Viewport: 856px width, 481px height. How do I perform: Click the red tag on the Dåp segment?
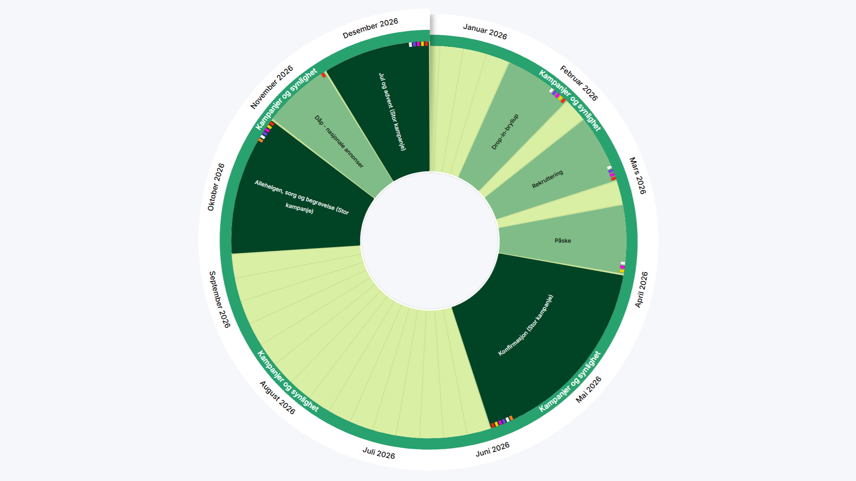323,75
